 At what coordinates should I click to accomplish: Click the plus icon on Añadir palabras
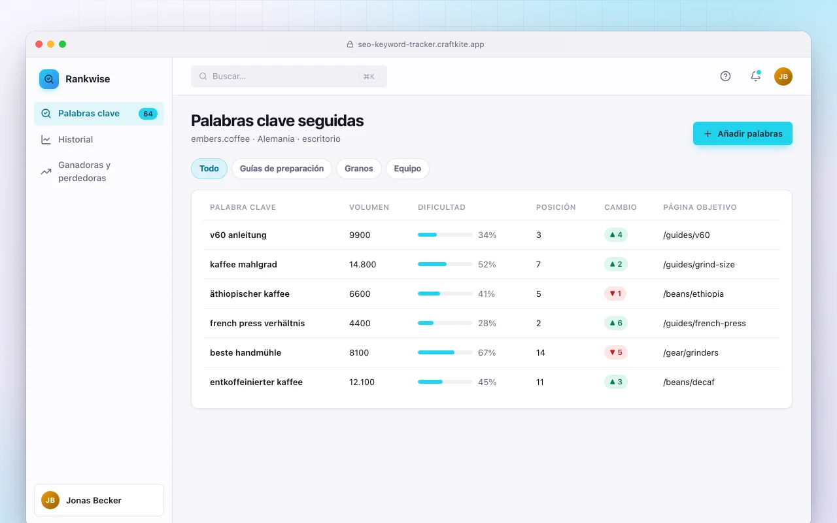[708, 133]
